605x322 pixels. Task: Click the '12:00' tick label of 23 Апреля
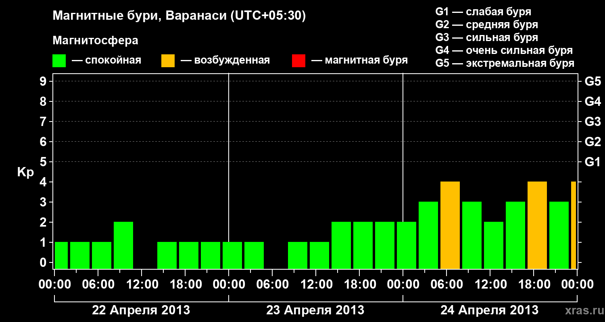pos(316,285)
